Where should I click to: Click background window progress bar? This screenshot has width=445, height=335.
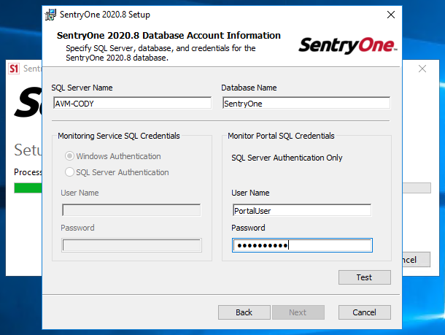(28, 188)
